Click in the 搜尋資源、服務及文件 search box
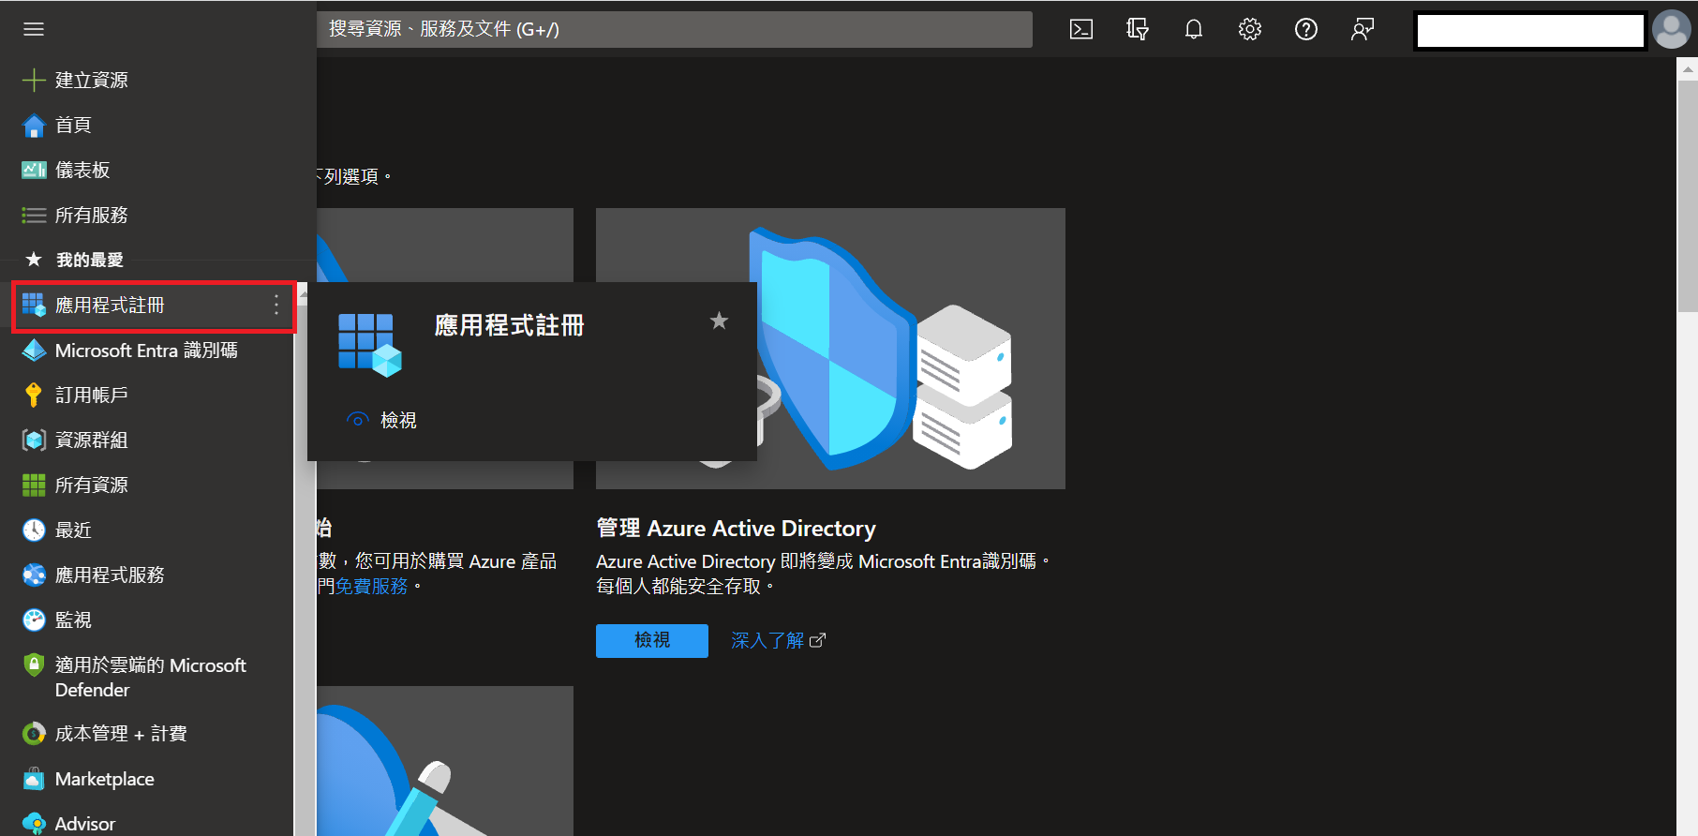 click(675, 29)
